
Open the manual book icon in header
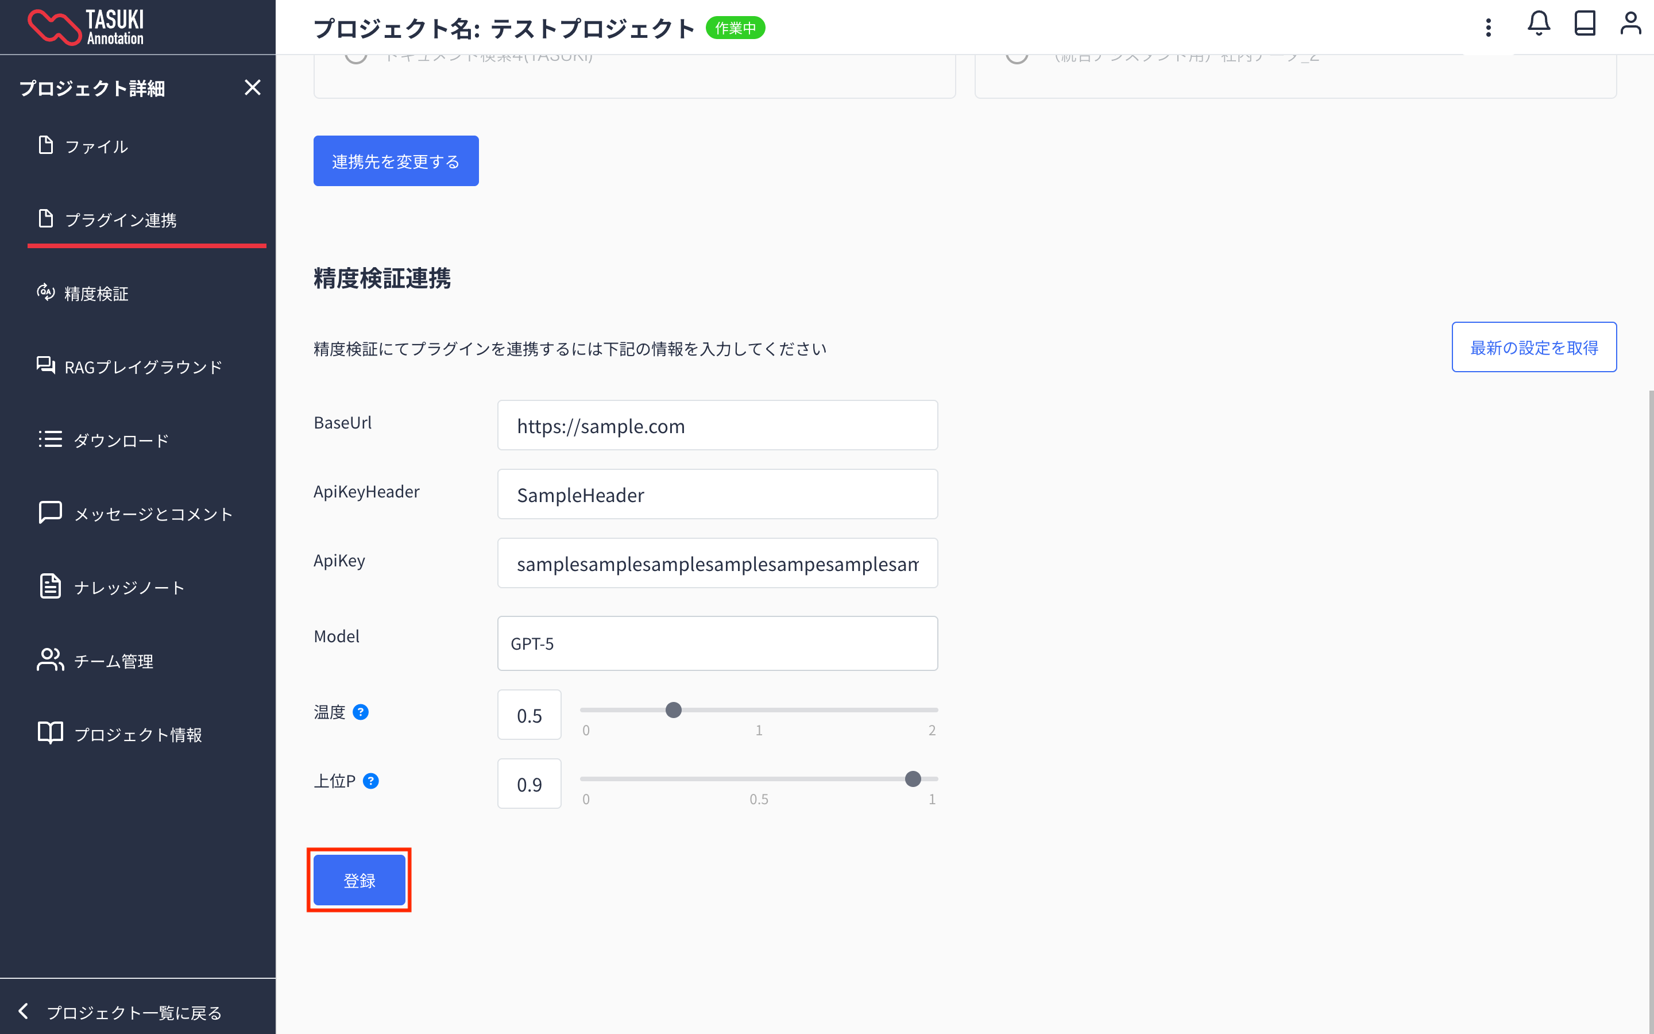pyautogui.click(x=1585, y=24)
